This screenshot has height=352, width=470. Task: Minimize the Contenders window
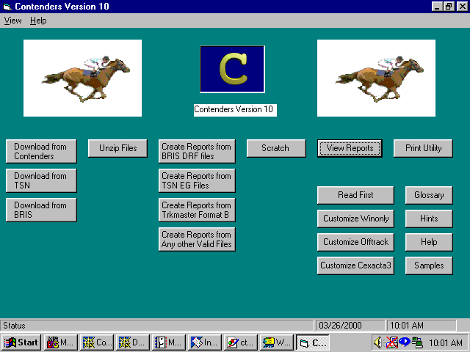tap(437, 7)
